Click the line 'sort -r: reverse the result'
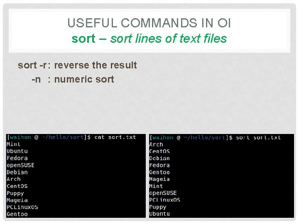The width and height of the screenshot is (299, 224). [x=77, y=65]
